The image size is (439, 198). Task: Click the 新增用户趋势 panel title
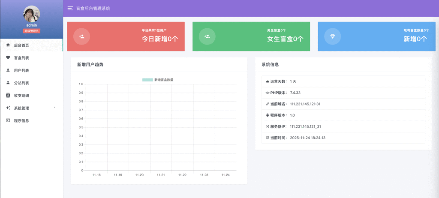(x=90, y=65)
